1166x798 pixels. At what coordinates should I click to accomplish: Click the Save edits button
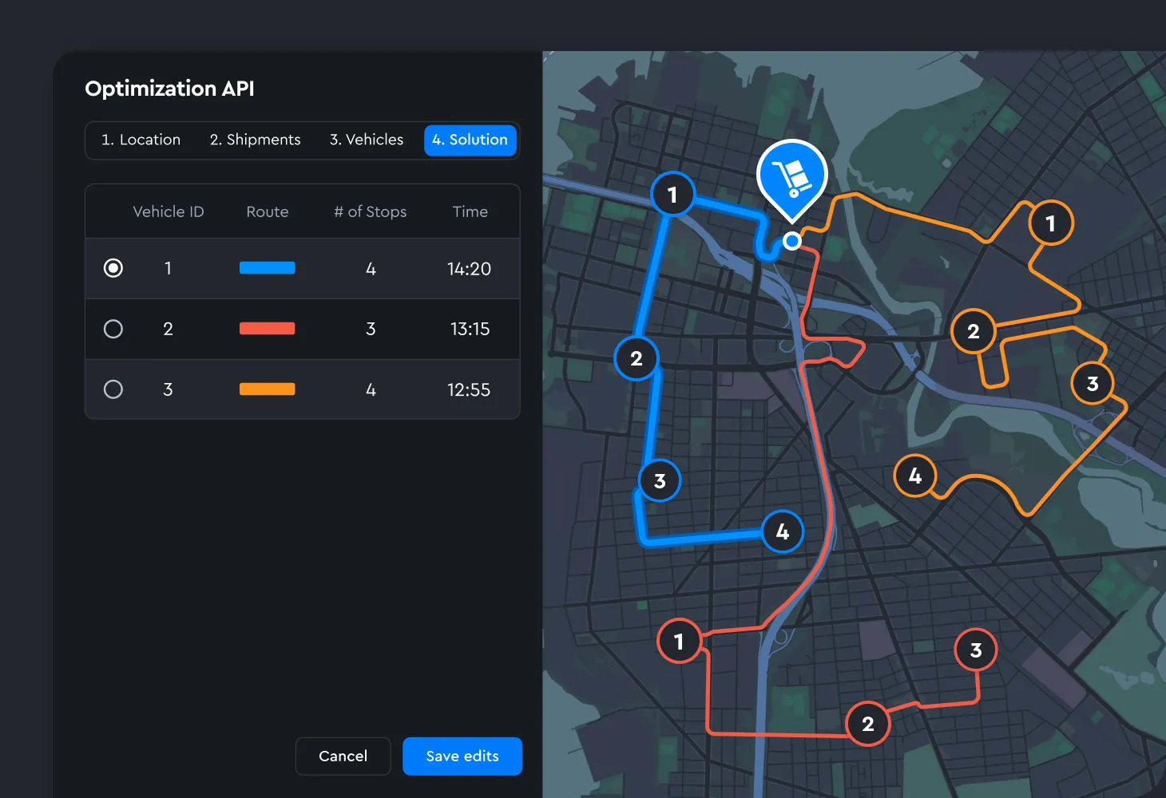[x=462, y=756]
